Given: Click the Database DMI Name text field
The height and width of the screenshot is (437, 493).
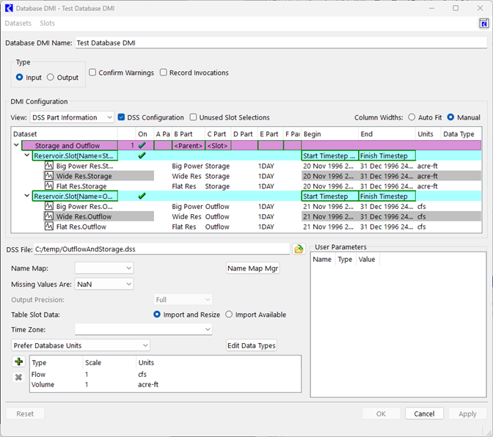Looking at the screenshot, I should point(280,43).
